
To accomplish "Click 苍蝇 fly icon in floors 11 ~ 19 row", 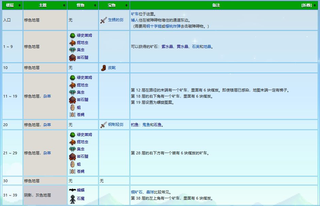I will (x=73, y=115).
